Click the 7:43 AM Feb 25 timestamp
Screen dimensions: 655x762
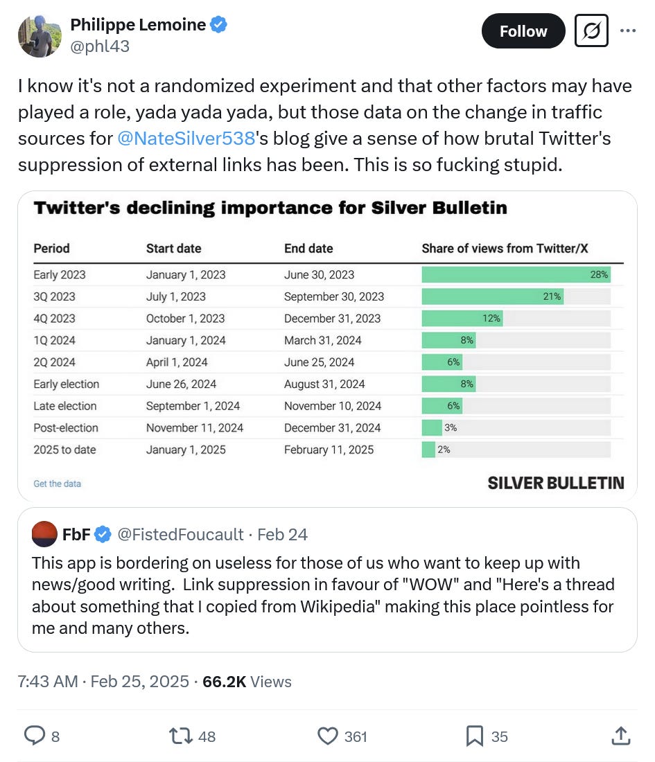pos(103,682)
